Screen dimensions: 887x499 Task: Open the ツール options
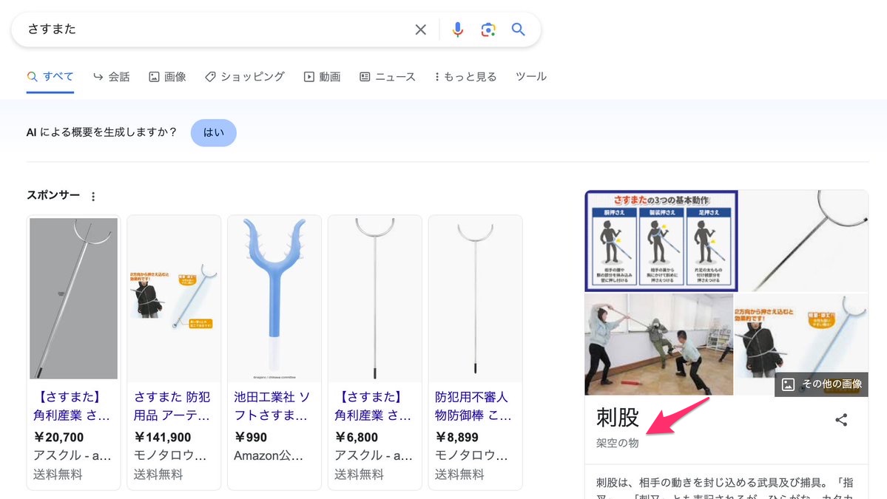(x=530, y=76)
